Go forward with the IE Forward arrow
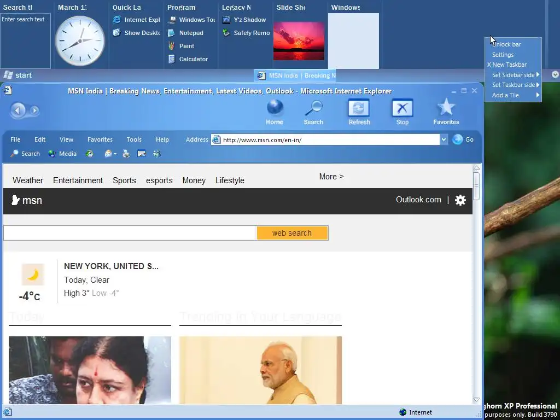Viewport: 560px width, 420px height. click(34, 110)
